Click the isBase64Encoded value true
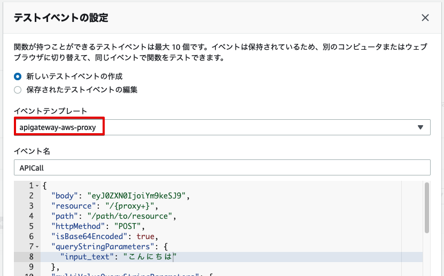 coord(145,236)
